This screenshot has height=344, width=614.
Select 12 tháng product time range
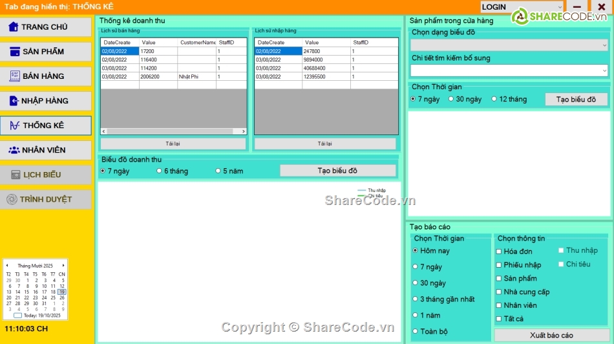click(x=494, y=100)
